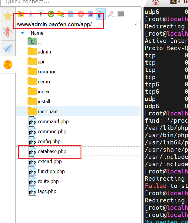This screenshot has width=188, height=223.
Task: Click the '..' parent folder entry
Action: tap(39, 42)
